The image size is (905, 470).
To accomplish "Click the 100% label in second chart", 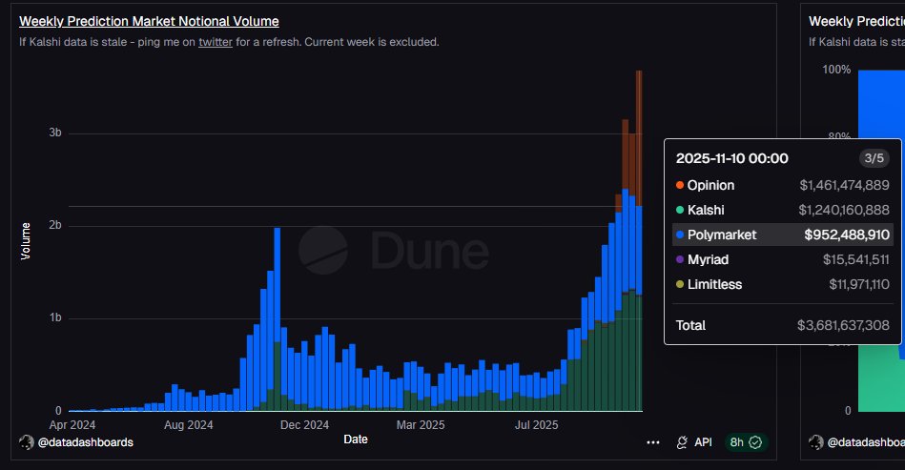I will click(836, 70).
